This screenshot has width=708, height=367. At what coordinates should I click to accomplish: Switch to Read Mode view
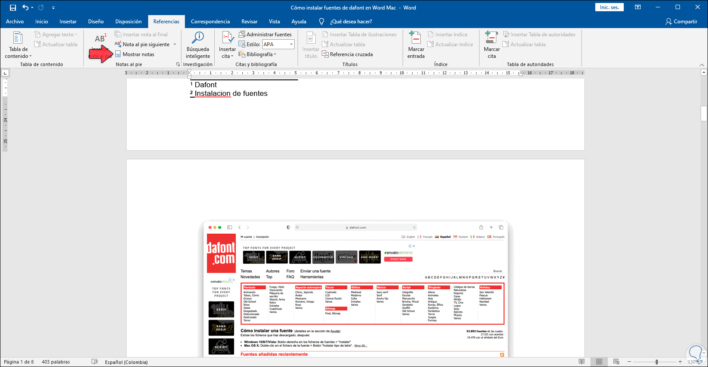(582, 362)
